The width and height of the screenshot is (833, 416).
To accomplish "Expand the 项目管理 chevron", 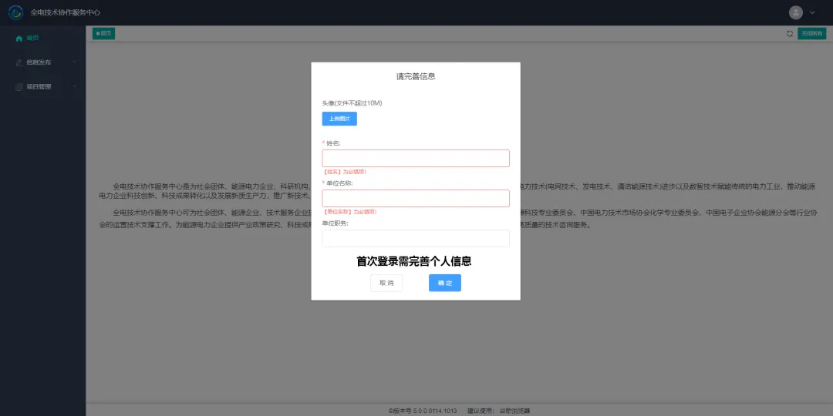I will coord(74,86).
